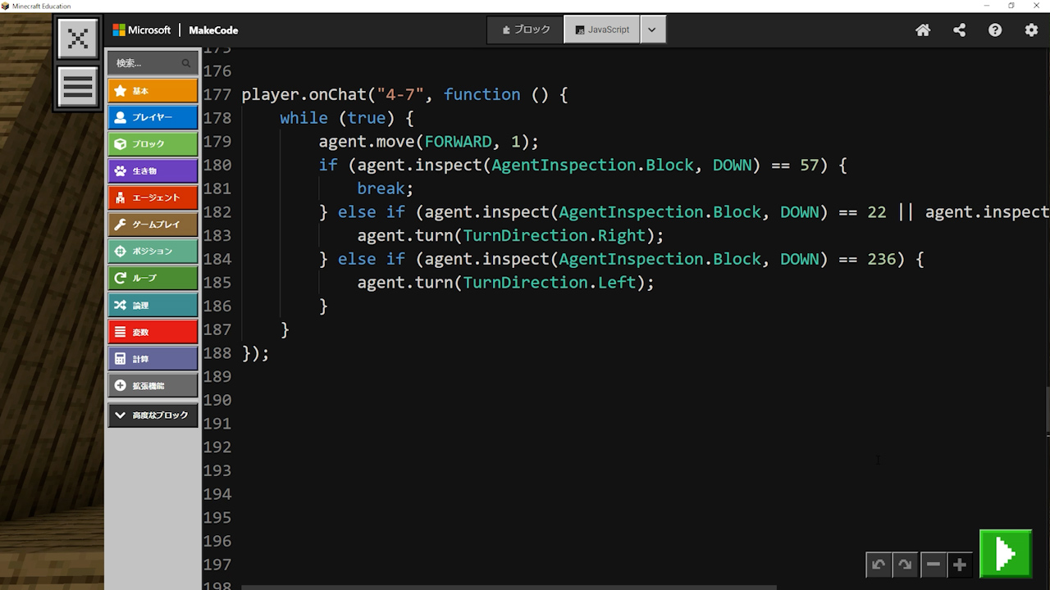This screenshot has width=1050, height=590.
Task: Select the red 変数 variables category
Action: point(153,332)
